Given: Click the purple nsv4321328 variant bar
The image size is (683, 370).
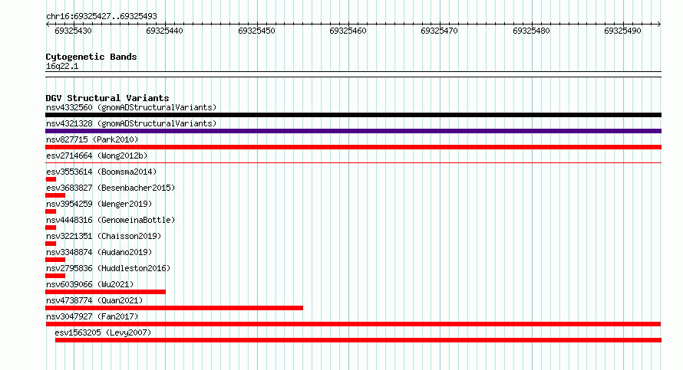Looking at the screenshot, I should (353, 131).
